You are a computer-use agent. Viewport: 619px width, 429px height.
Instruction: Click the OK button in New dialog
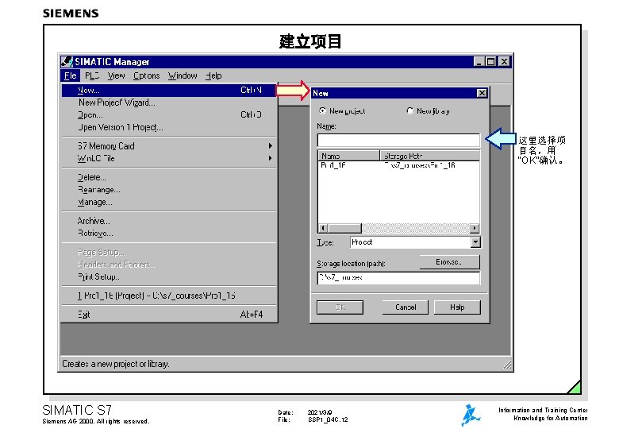coord(340,307)
